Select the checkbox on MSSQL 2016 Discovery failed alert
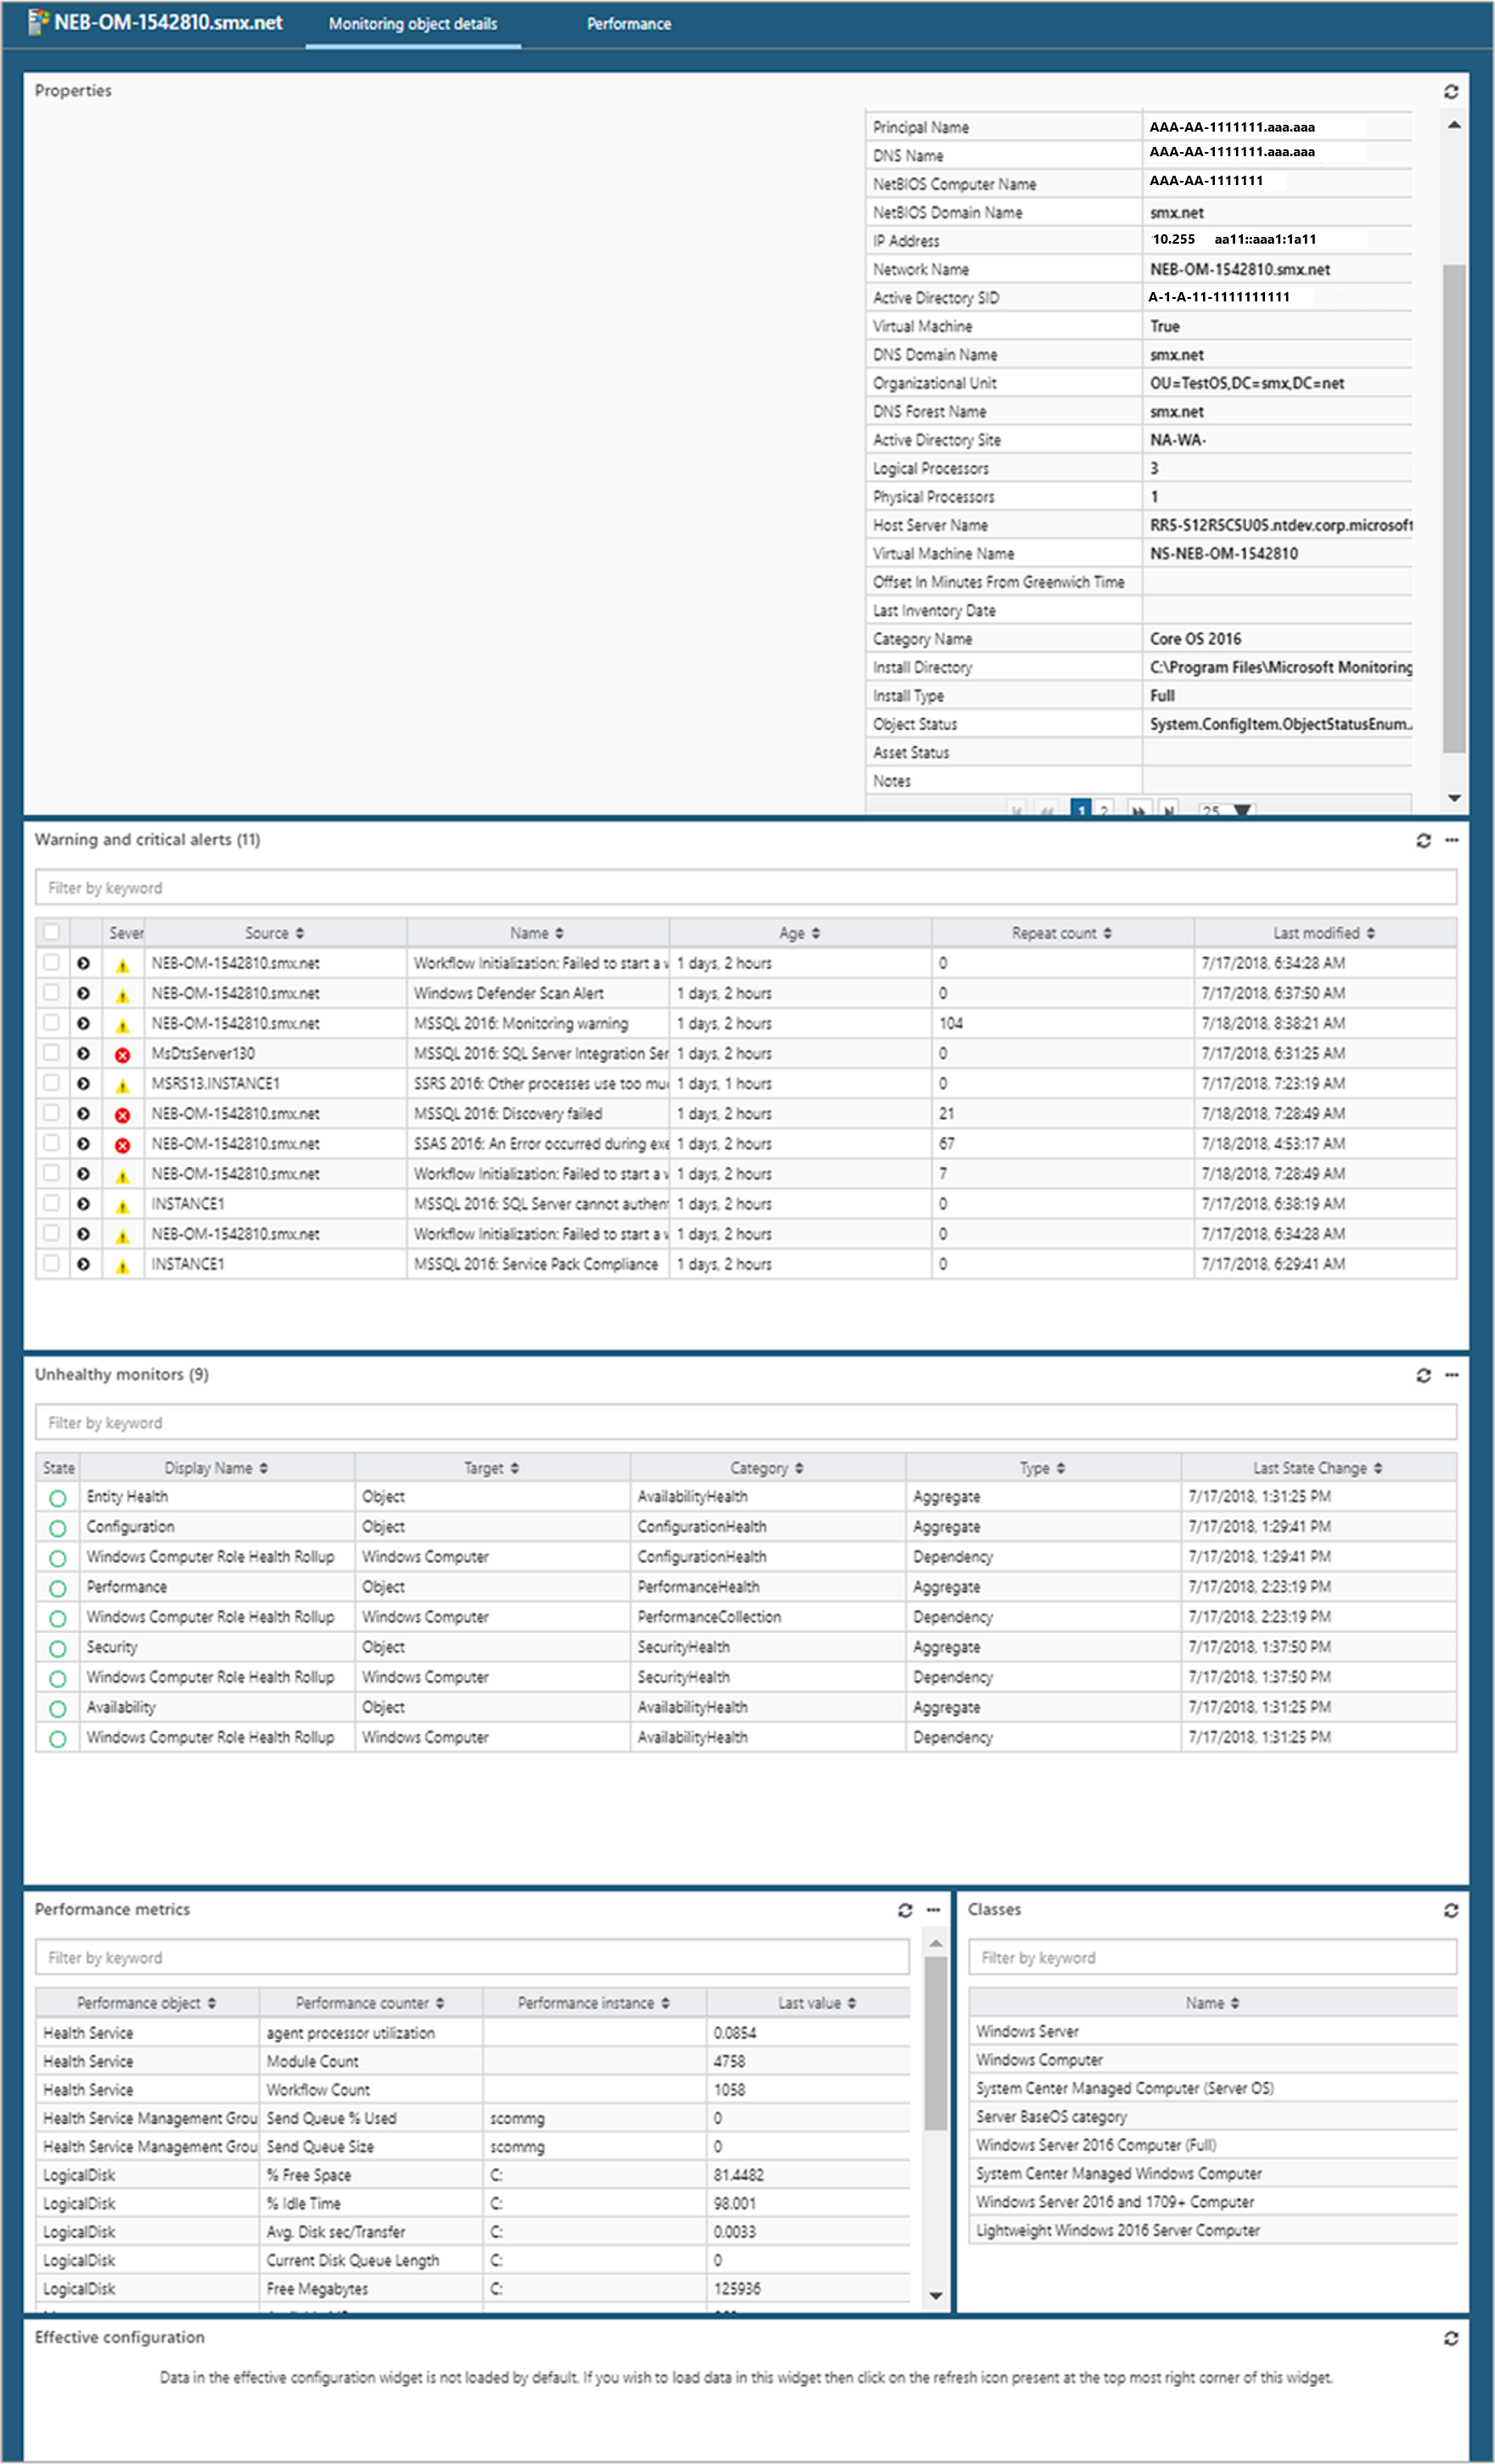Viewport: 1495px width, 2464px height. (54, 1113)
